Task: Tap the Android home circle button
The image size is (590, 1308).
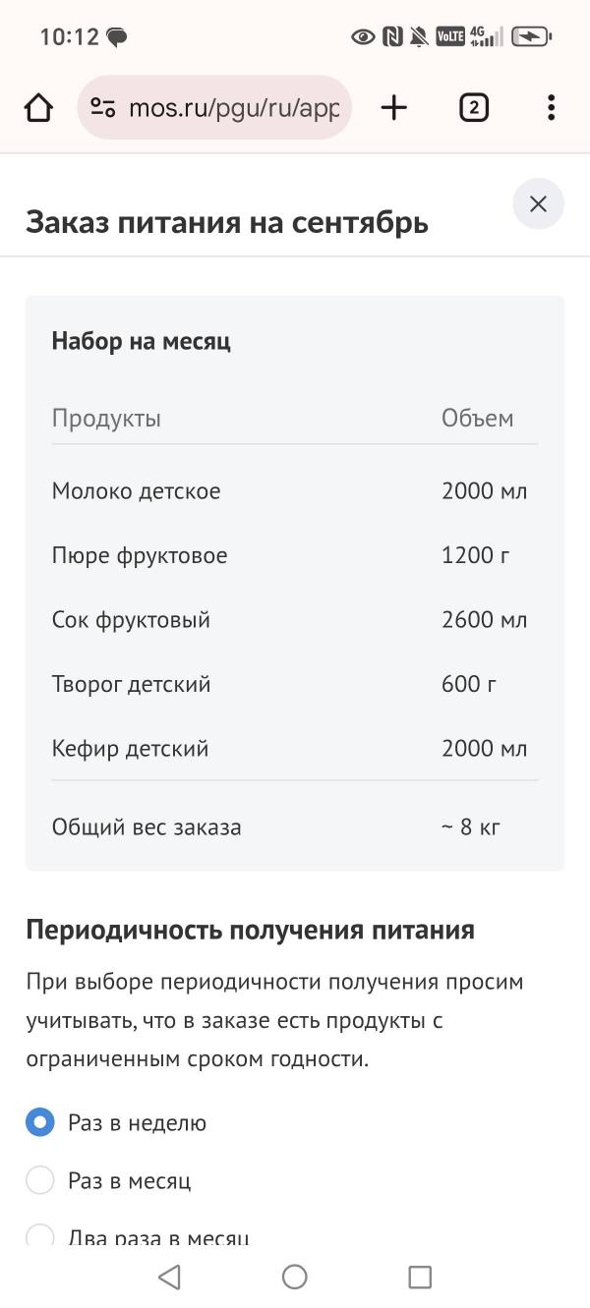Action: point(294,1278)
